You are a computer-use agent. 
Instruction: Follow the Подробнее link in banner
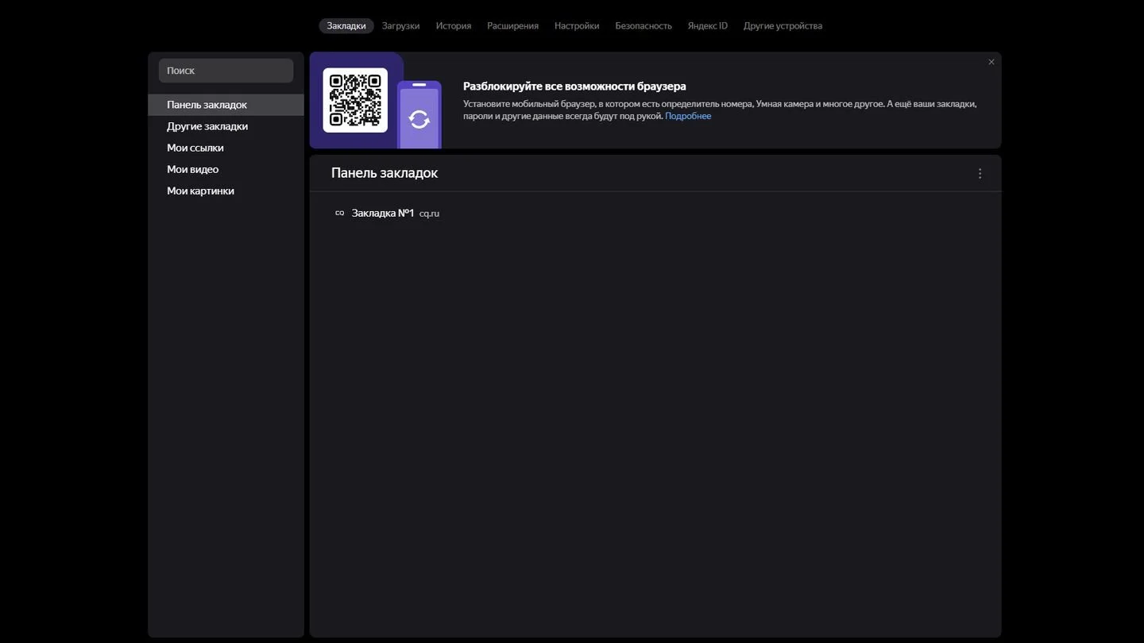point(688,116)
